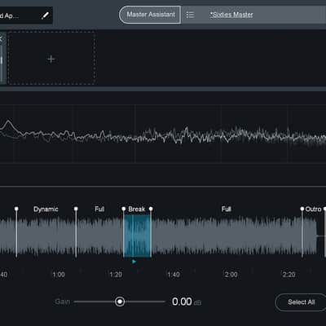This screenshot has width=326, height=326.
Task: Add a module with plus slot
Action: 51,59
